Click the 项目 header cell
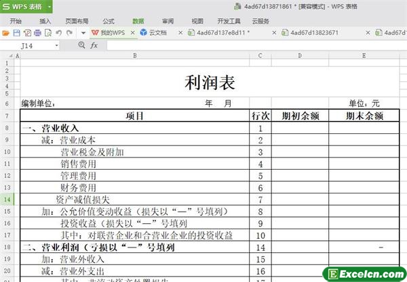The image size is (407, 282). point(135,116)
